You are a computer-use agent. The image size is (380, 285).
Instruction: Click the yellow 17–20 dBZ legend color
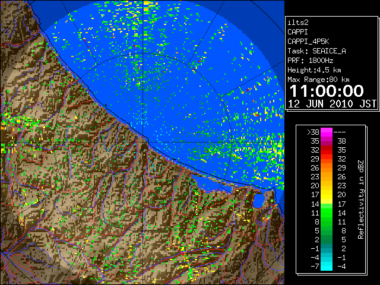click(x=327, y=195)
